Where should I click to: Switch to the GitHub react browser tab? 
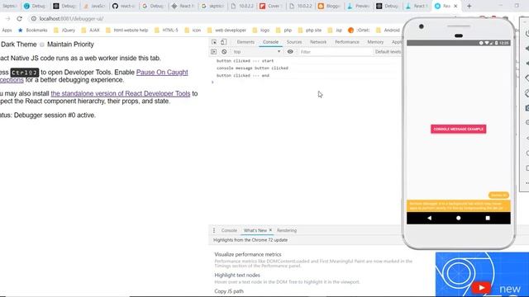coord(124,6)
